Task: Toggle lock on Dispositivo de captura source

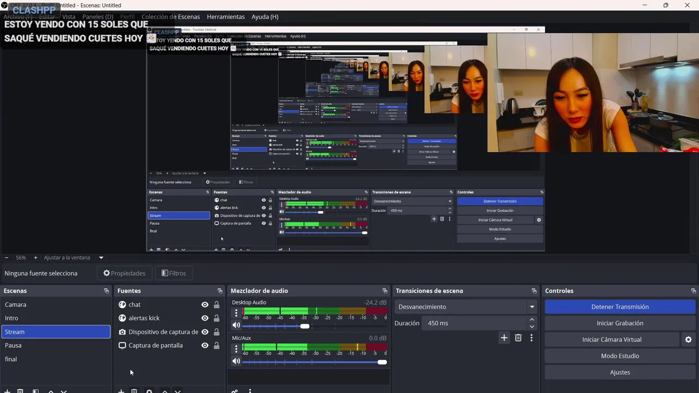Action: (216, 332)
